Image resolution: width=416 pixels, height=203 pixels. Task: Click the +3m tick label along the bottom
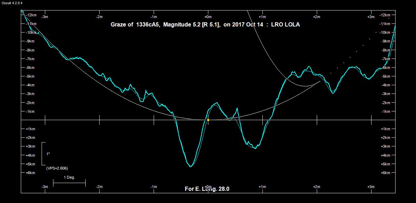371,187
